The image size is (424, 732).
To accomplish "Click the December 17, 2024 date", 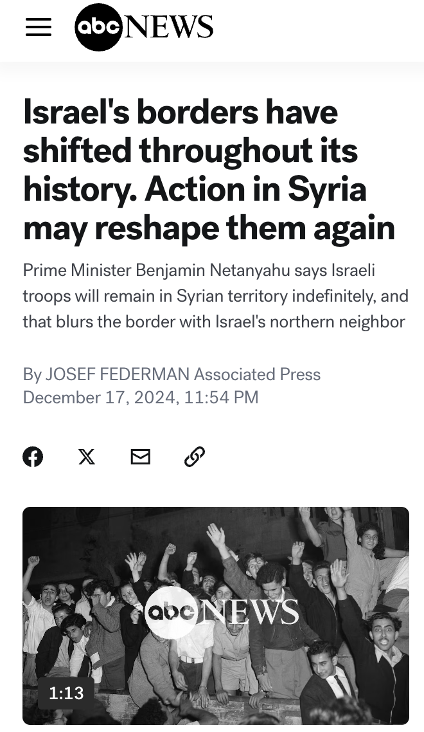I will [99, 398].
